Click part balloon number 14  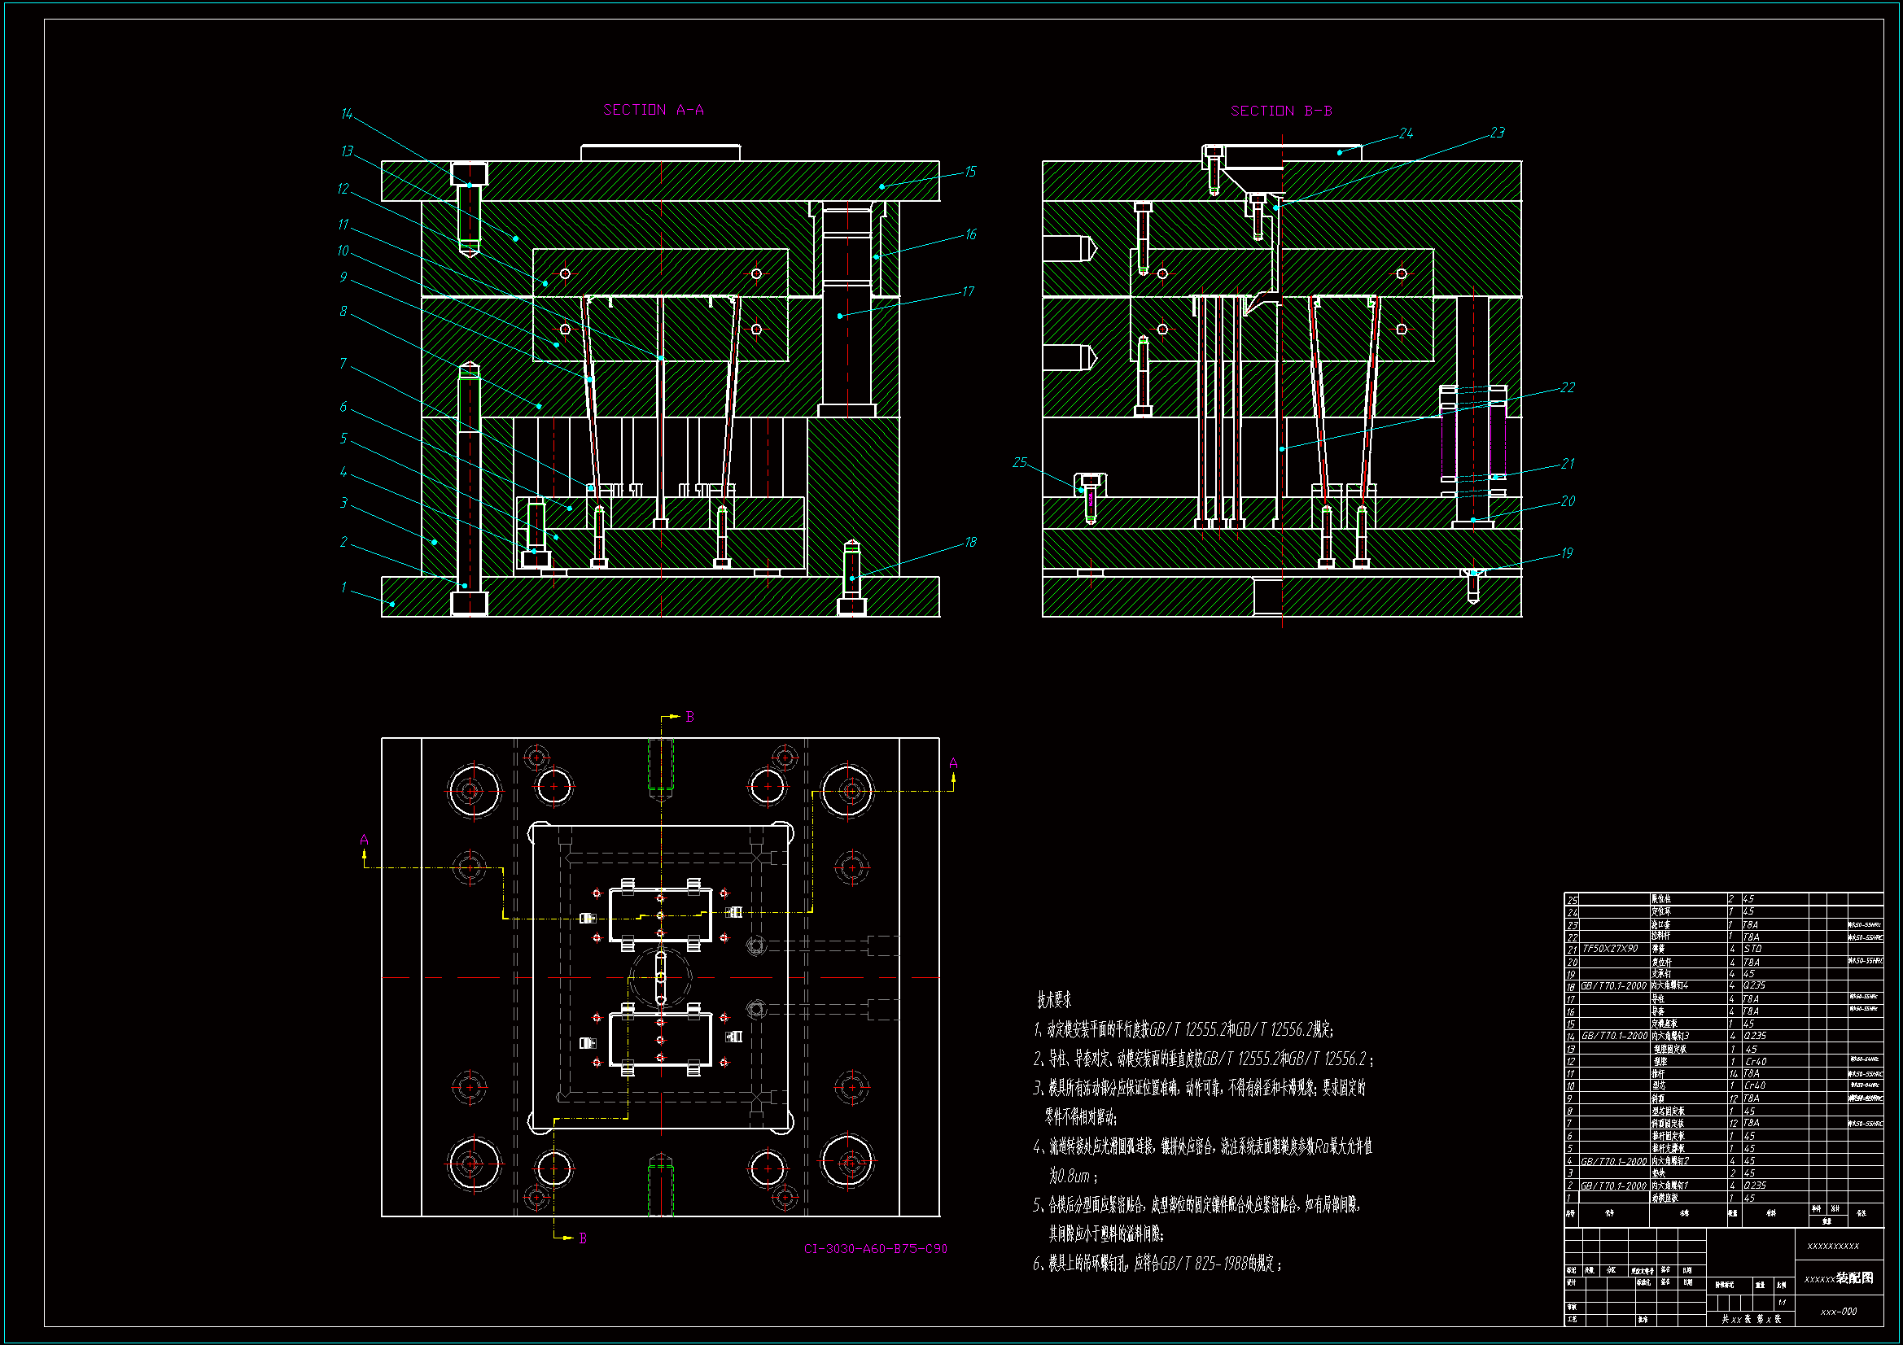coord(347,114)
